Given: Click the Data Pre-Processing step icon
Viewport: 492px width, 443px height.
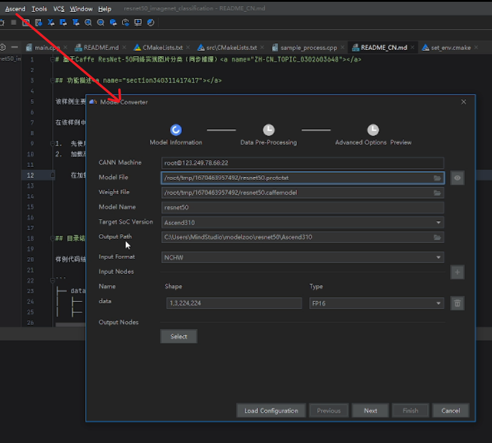Looking at the screenshot, I should coord(269,130).
